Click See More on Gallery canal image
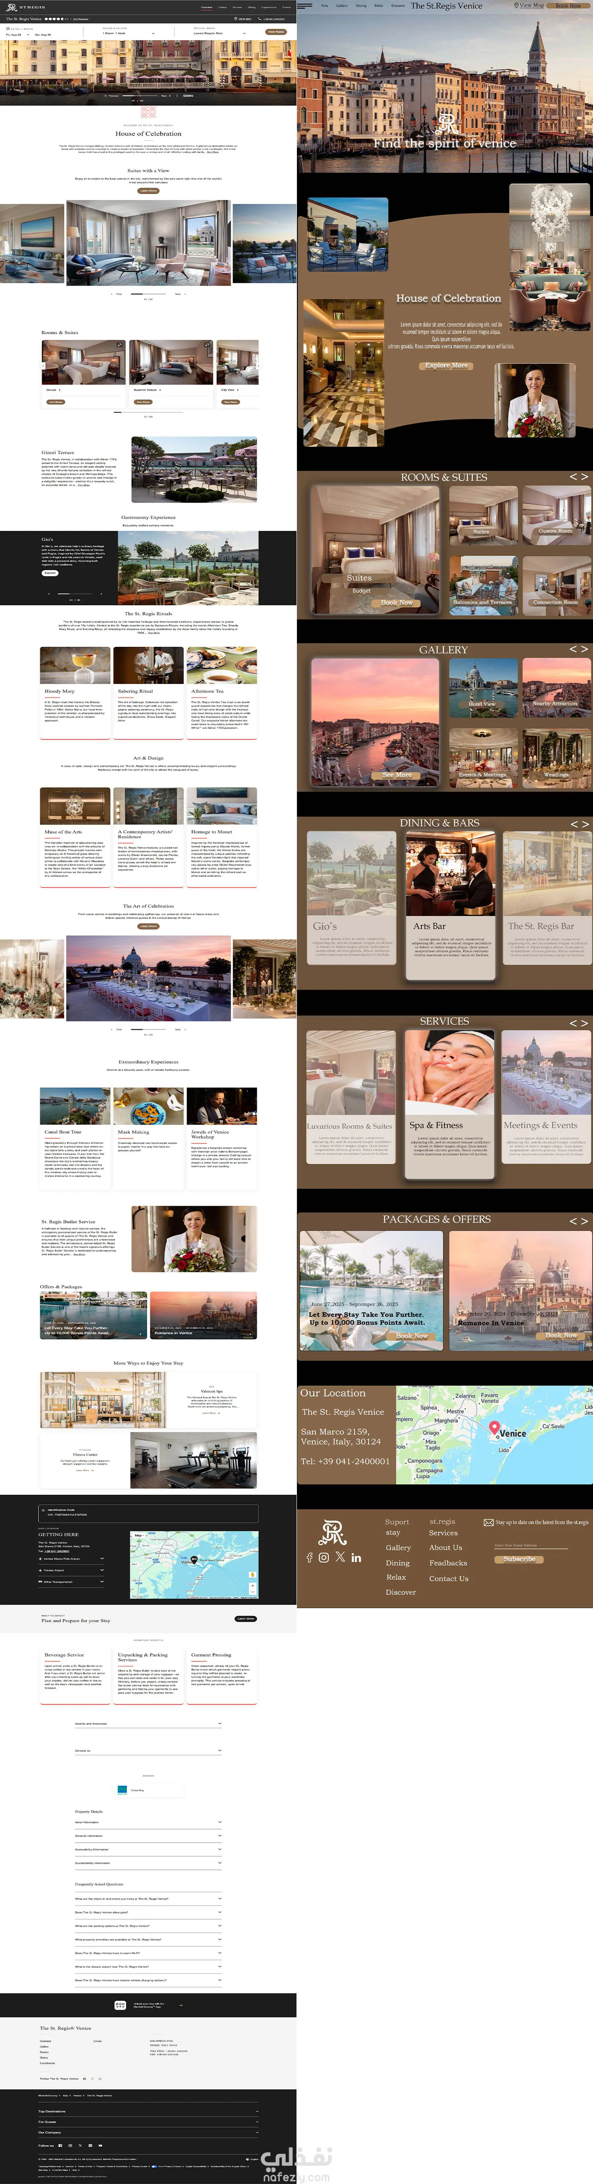 coord(397,775)
